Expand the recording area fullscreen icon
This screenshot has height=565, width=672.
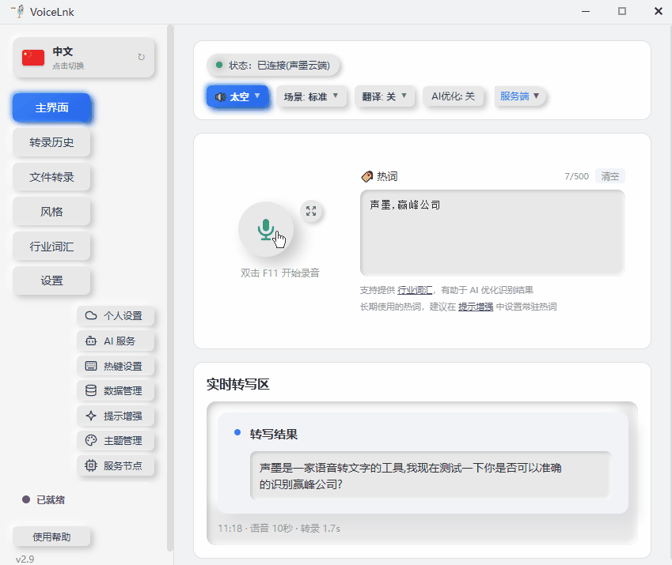pos(311,212)
